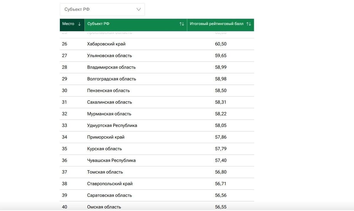
Task: Click sort arrows in Субъект РФ column header
Action: pos(182,24)
